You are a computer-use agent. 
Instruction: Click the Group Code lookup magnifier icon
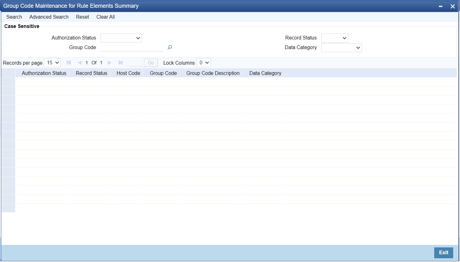coord(170,47)
